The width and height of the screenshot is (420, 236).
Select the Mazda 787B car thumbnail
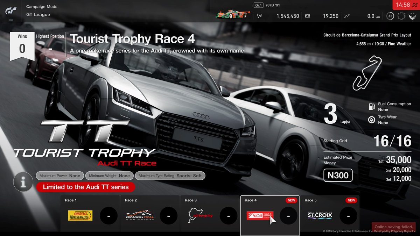[233, 14]
